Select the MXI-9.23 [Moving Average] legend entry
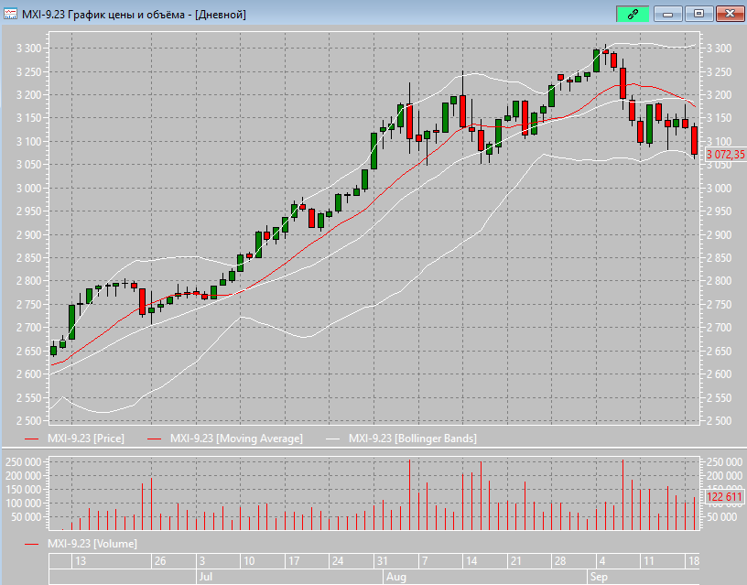Viewport: 747px width, 585px height. tap(225, 439)
